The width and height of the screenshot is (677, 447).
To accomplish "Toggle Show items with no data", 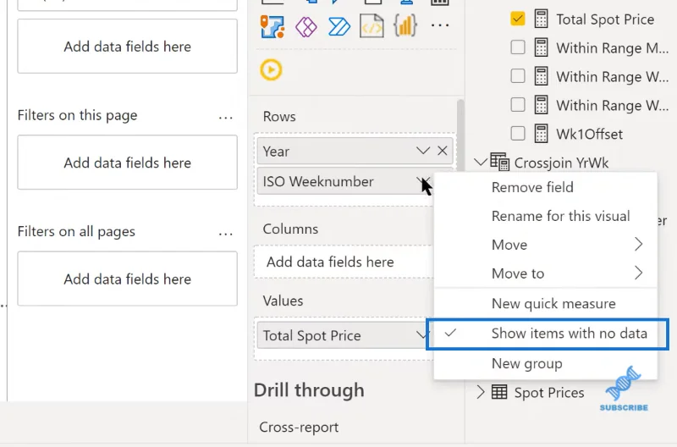I will tap(546, 334).
